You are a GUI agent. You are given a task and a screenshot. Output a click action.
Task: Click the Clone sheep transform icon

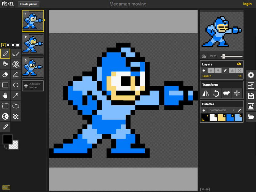(227, 93)
